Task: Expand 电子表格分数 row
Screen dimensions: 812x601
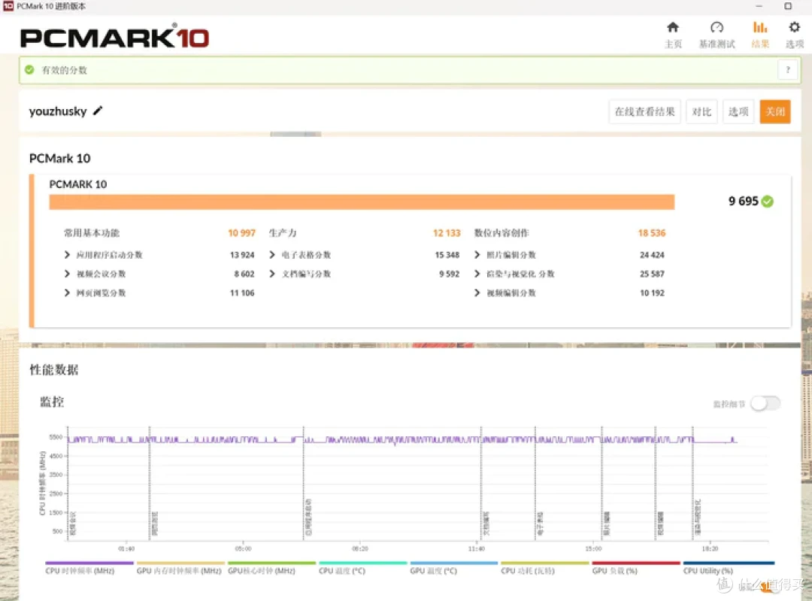Action: (x=272, y=254)
